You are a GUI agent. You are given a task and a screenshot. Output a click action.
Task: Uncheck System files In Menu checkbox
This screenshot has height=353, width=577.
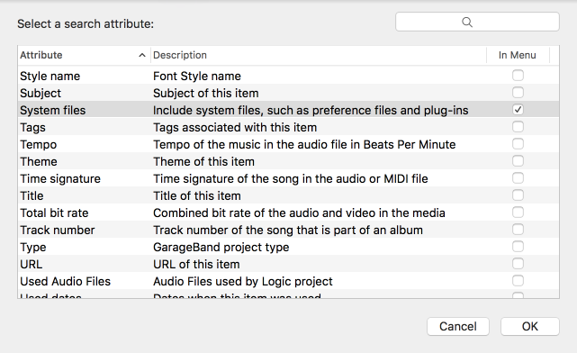tap(518, 110)
